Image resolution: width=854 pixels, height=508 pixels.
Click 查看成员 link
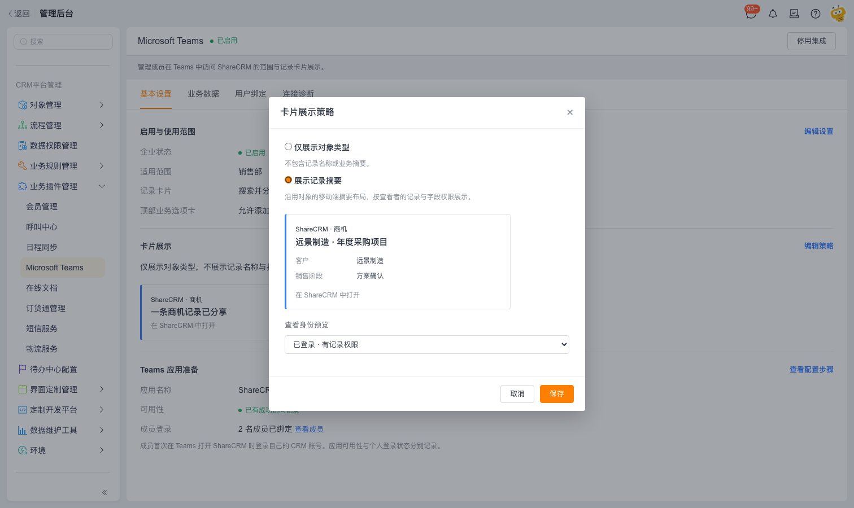click(309, 430)
